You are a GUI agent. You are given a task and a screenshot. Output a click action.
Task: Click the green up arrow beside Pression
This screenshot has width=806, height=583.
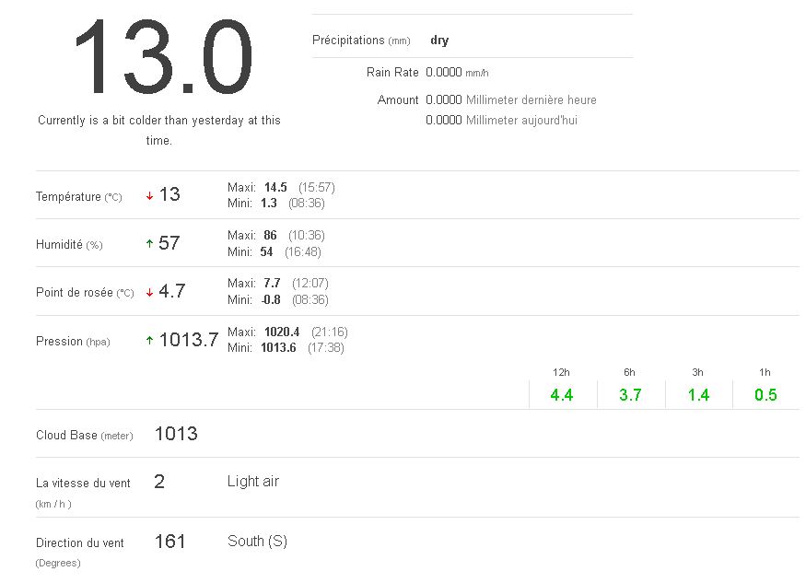149,341
